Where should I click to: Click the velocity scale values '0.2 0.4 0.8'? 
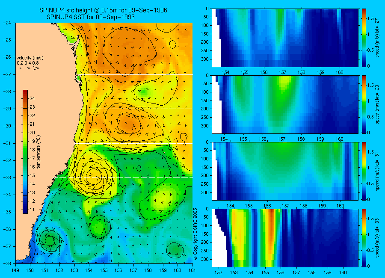(x=28, y=63)
